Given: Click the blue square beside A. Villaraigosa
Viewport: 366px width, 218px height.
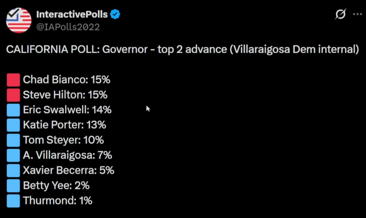Looking at the screenshot, I should (13, 155).
